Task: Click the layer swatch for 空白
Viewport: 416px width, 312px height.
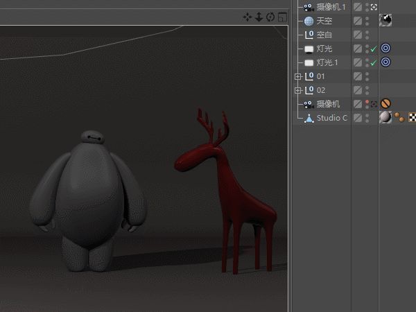Action: (358, 35)
